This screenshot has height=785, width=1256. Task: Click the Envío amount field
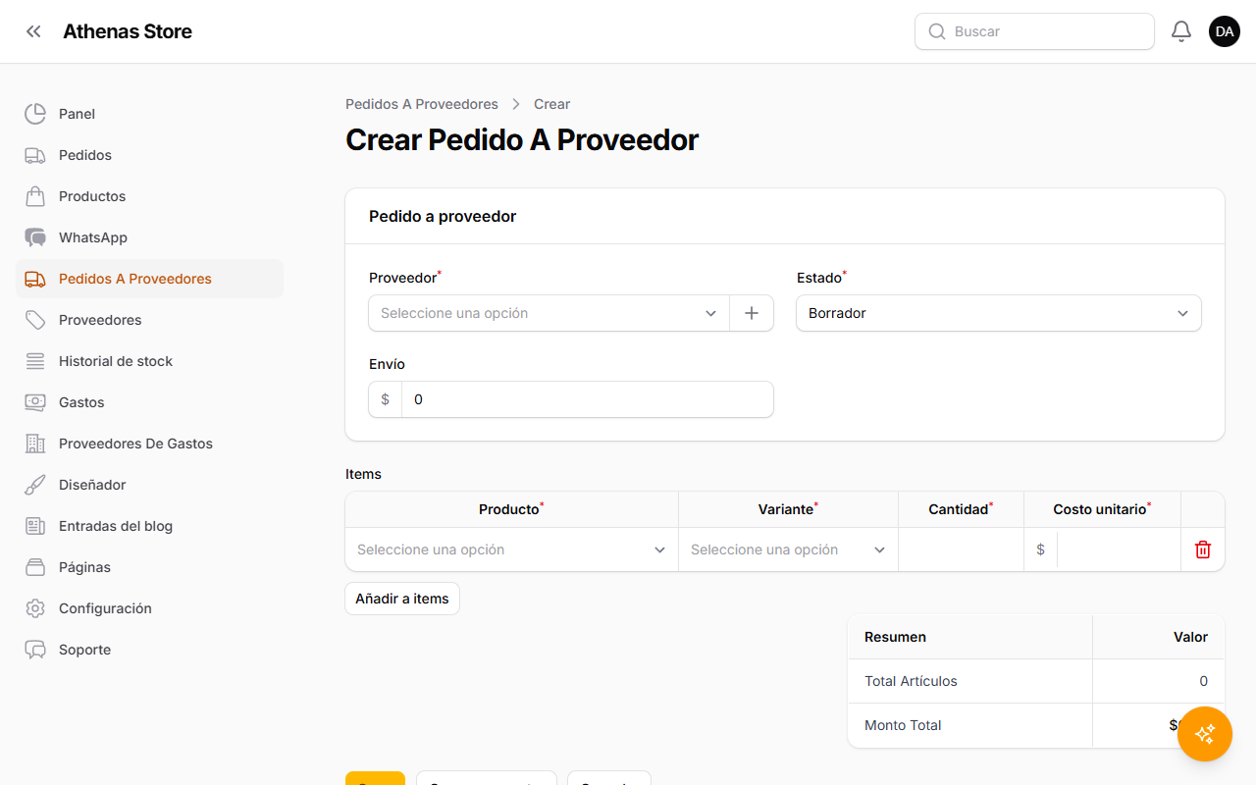[587, 399]
